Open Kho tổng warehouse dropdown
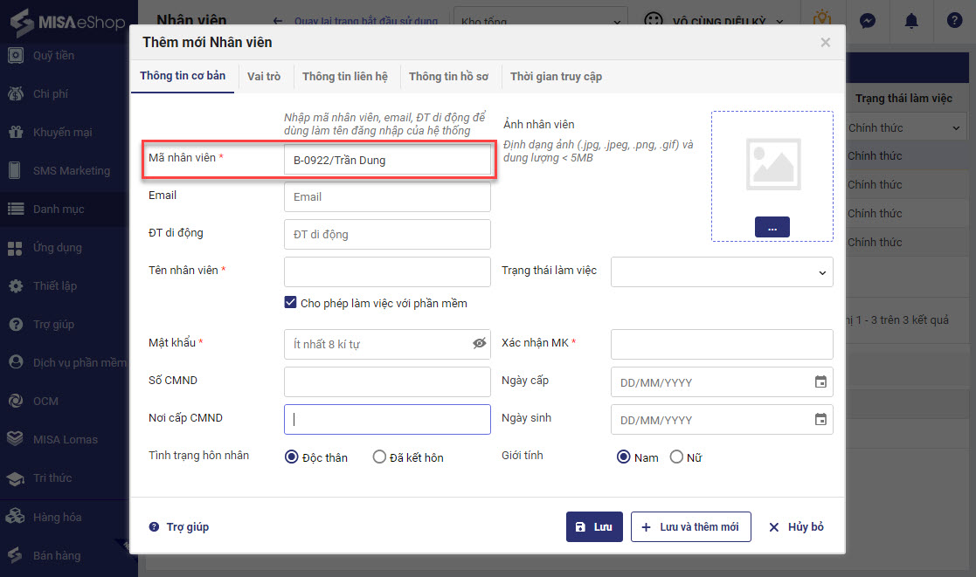The height and width of the screenshot is (577, 976). point(540,21)
